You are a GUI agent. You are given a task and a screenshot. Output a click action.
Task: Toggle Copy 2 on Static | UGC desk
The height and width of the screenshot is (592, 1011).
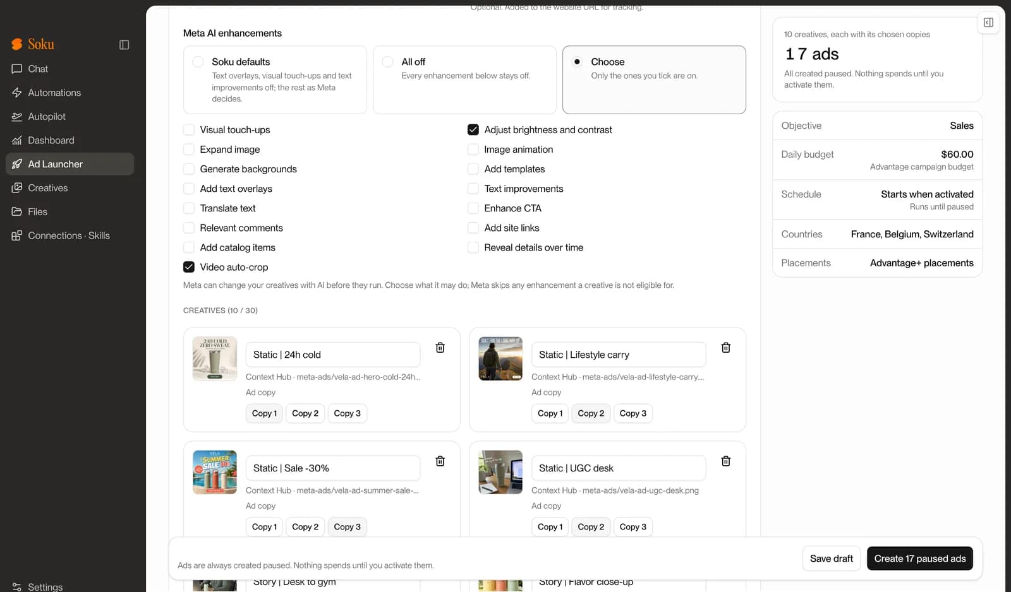[591, 527]
